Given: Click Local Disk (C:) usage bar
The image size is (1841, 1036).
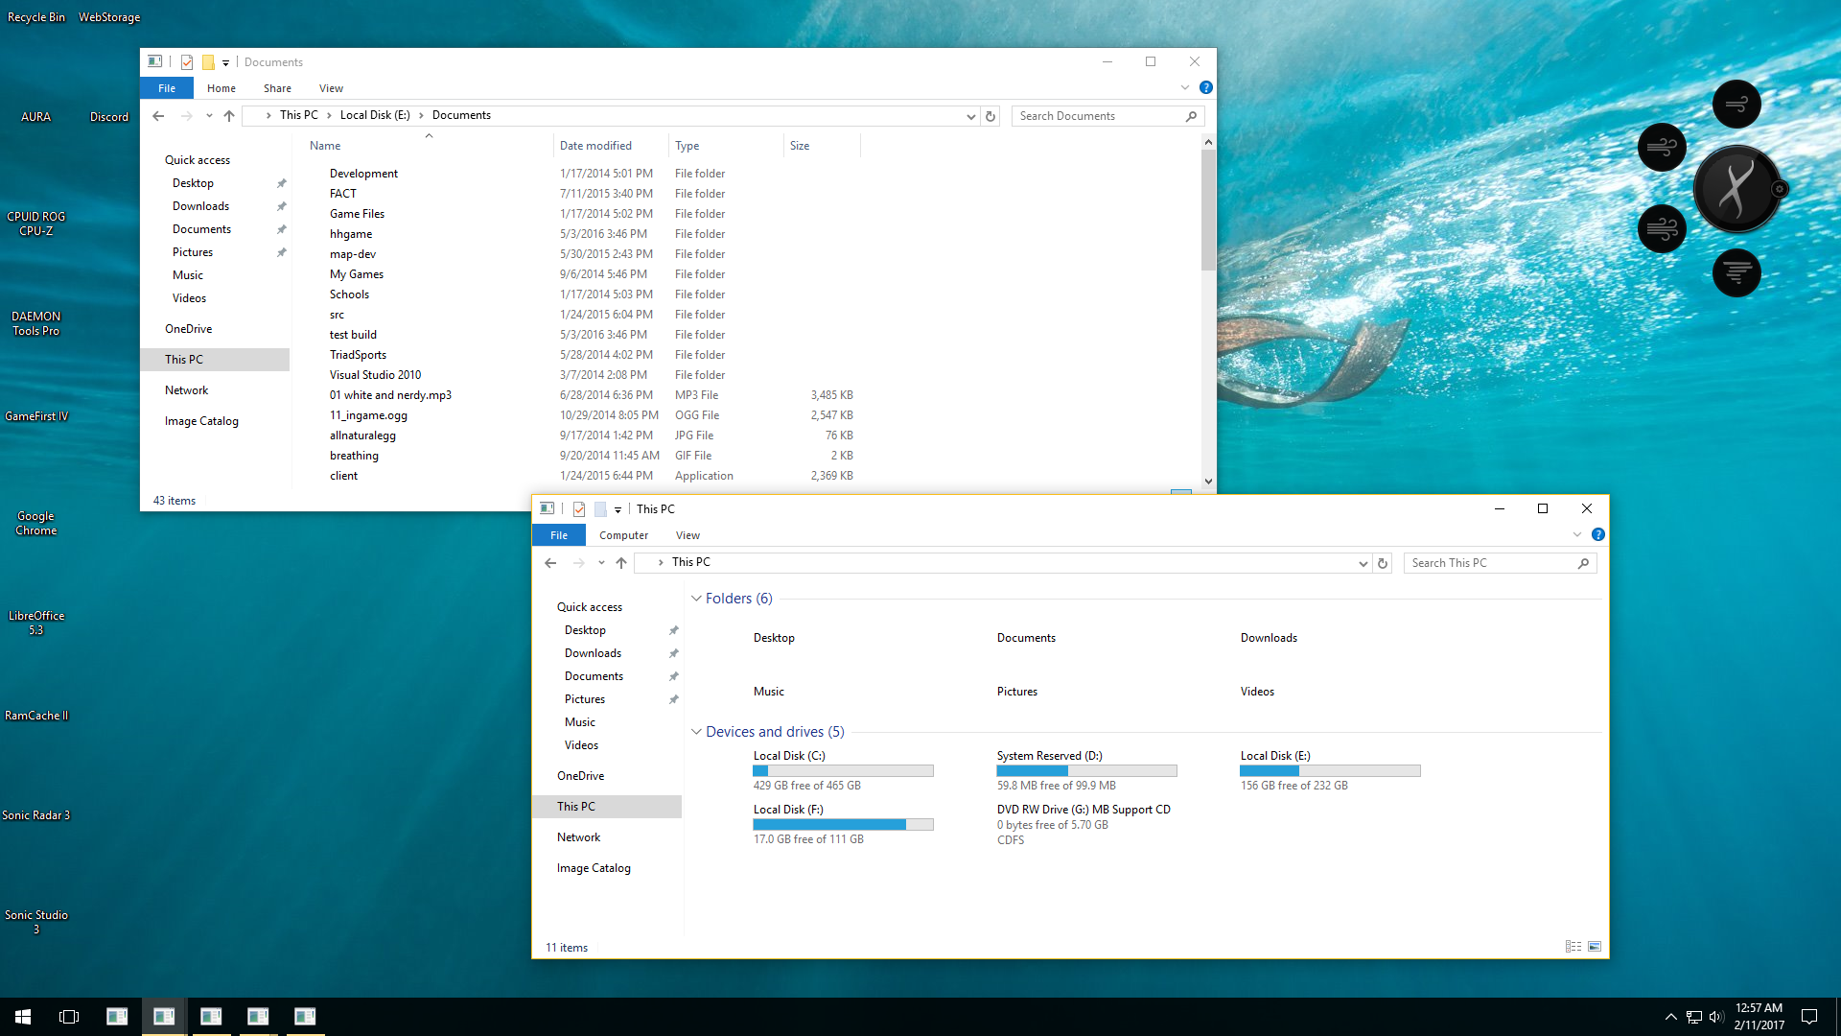Looking at the screenshot, I should click(843, 771).
